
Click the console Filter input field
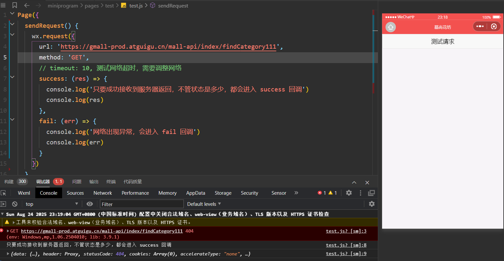pos(142,204)
